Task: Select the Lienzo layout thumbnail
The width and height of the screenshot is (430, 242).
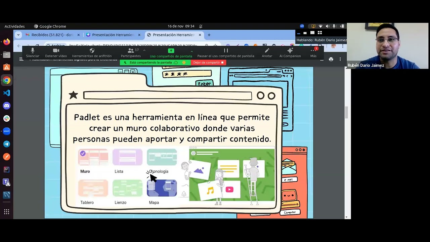Action: [x=127, y=188]
